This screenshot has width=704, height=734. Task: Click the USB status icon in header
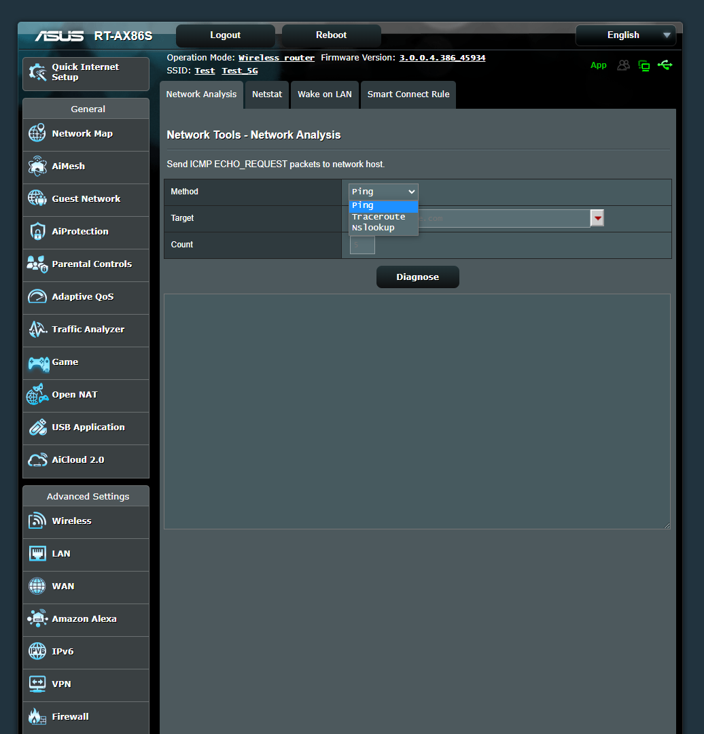(665, 65)
